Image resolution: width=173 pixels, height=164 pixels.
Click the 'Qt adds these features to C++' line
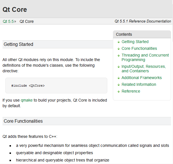[30, 137]
